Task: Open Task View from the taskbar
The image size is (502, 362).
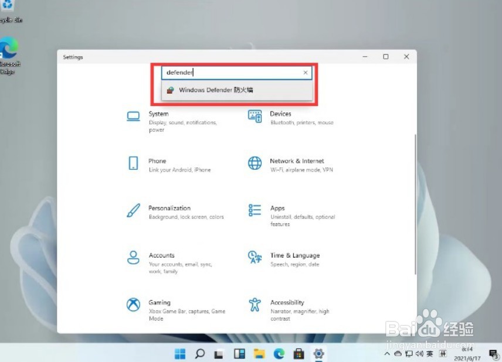Action: tap(219, 354)
